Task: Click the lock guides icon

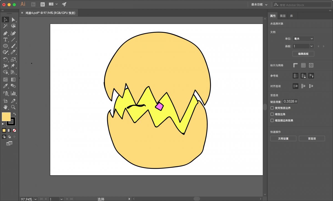Action: (303, 76)
